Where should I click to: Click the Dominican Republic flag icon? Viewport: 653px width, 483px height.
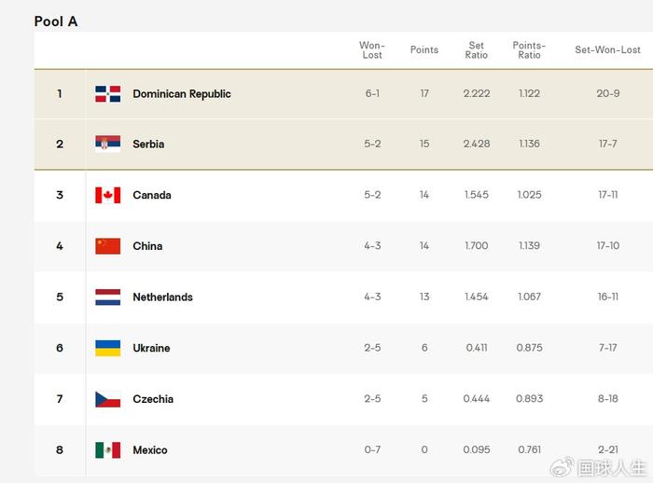pyautogui.click(x=108, y=94)
